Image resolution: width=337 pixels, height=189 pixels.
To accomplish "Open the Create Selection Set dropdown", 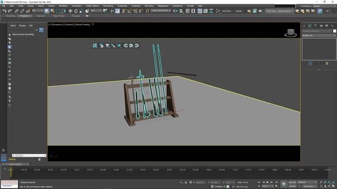I will click(161, 10).
